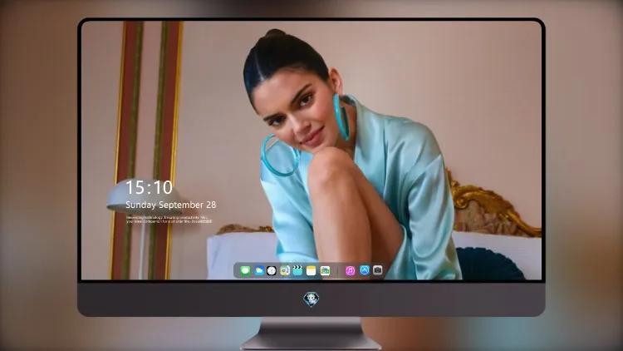
Task: Launch the Weather app from the dock
Action: tap(258, 270)
